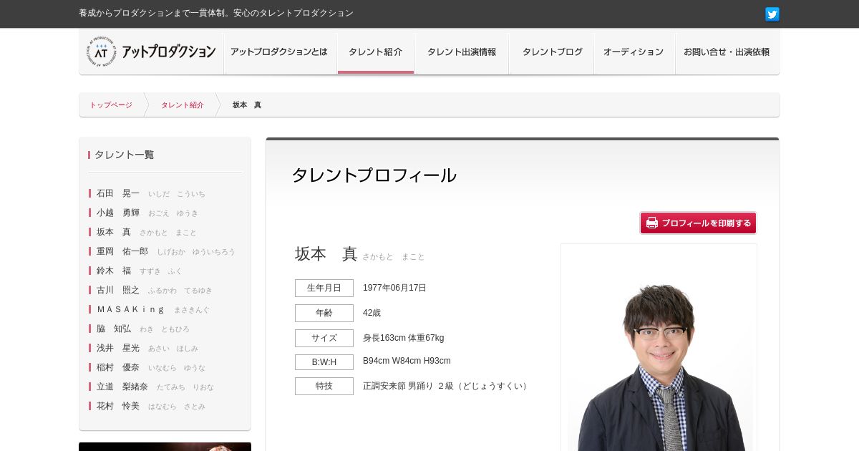Image resolution: width=859 pixels, height=451 pixels.
Task: Click プロフィールを印刷する button
Action: pos(698,223)
